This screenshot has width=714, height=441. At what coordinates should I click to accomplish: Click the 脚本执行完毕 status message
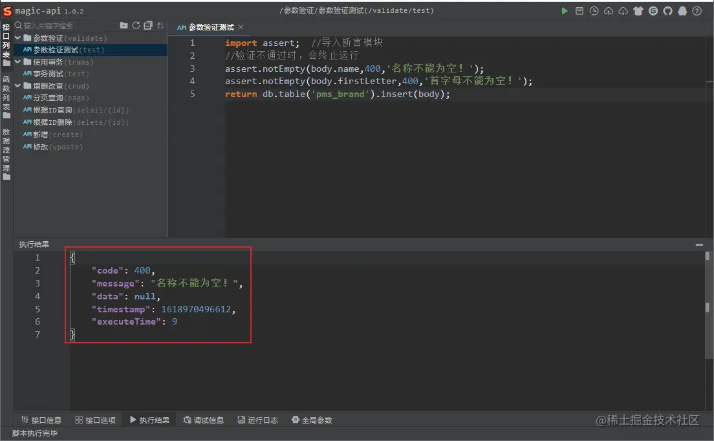[35, 433]
